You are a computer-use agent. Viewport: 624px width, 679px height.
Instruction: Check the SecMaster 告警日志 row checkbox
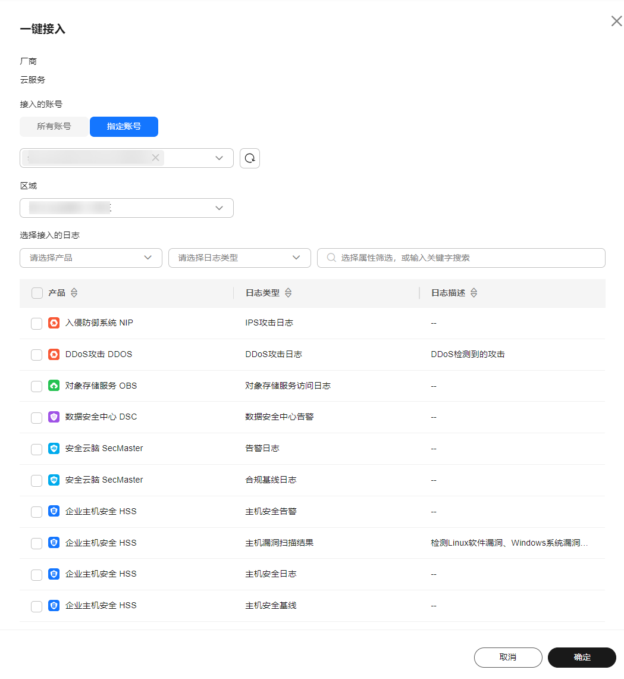coord(36,449)
